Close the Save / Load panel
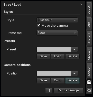Image resolution: width=93 pixels, height=97 pixels. tap(81, 5)
